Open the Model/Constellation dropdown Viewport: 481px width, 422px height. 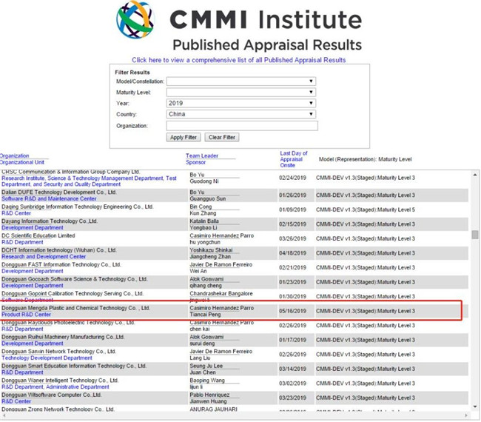click(241, 81)
